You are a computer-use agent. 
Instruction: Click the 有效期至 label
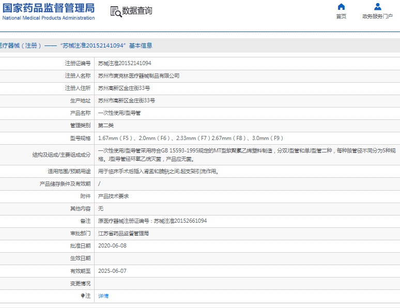[80, 271]
